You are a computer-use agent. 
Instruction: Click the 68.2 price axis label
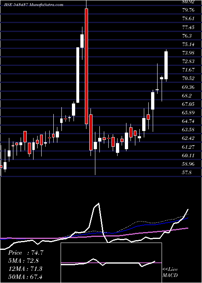point(187,95)
